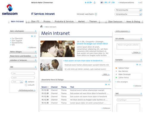Focus the Personensuche search field

click(127, 10)
